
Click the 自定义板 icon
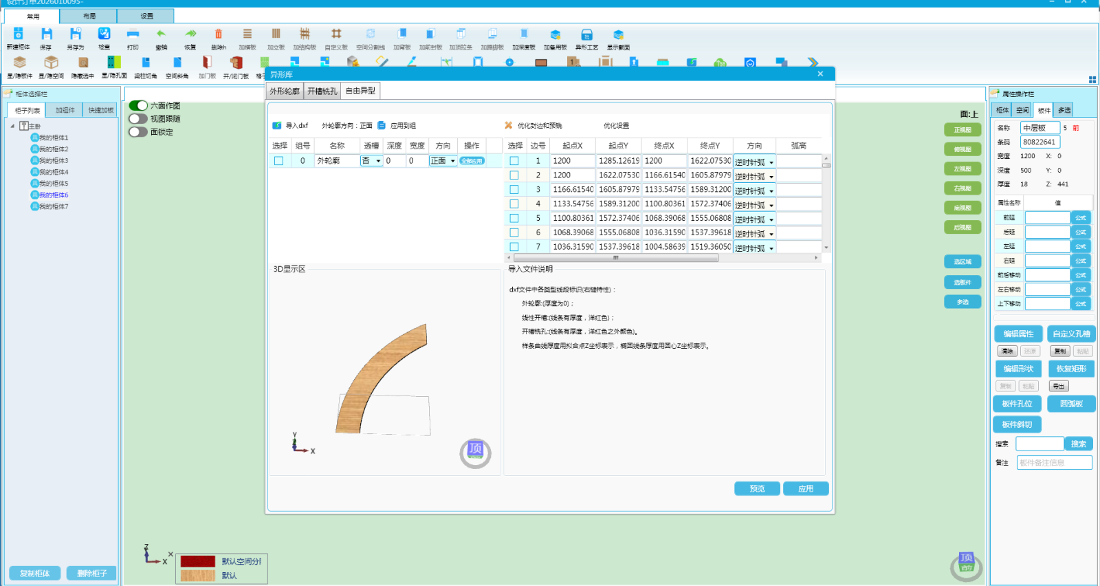coord(336,34)
